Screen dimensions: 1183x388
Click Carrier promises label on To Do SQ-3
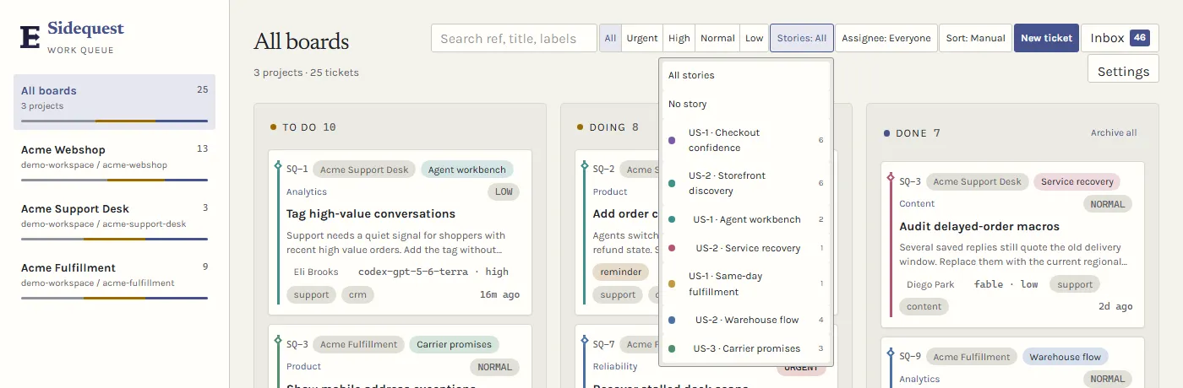pyautogui.click(x=454, y=344)
